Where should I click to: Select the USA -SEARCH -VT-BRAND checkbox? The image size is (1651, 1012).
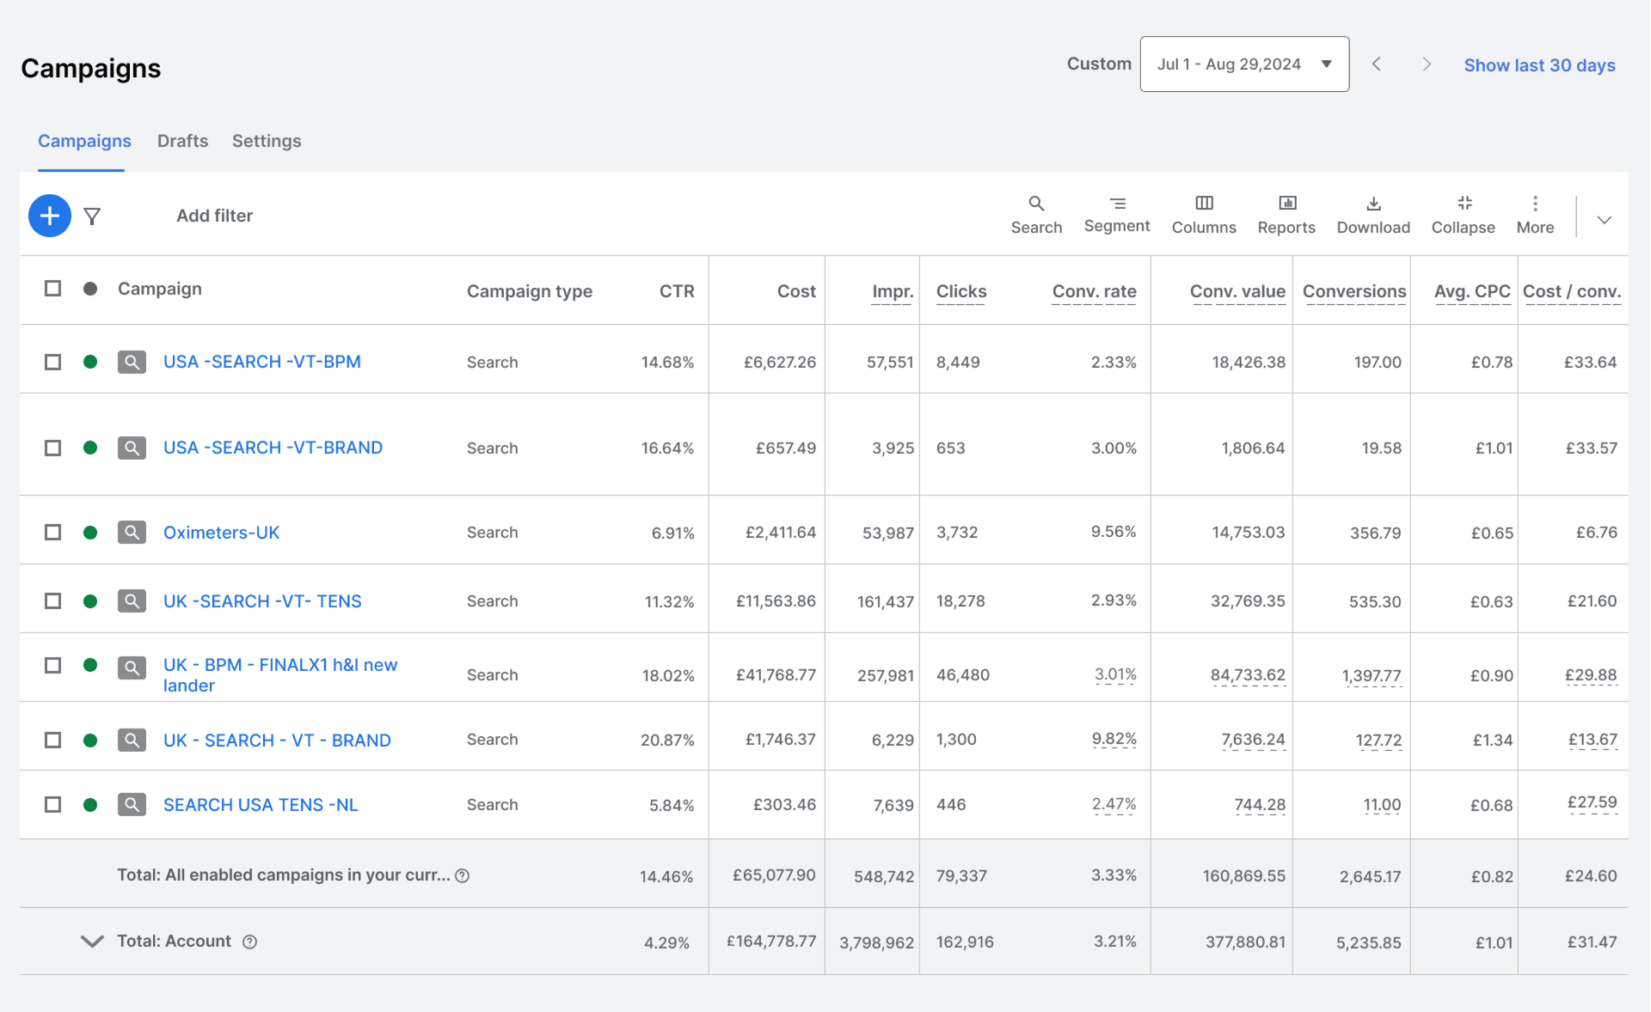[53, 448]
